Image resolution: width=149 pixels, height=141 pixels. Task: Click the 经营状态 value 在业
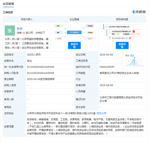tap(29, 61)
